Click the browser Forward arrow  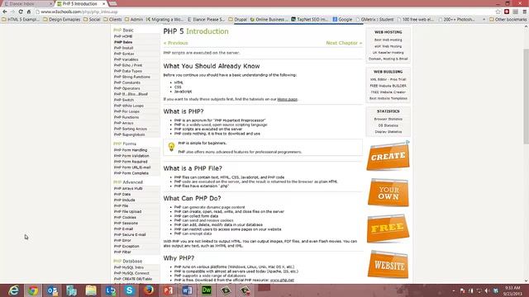pos(13,12)
